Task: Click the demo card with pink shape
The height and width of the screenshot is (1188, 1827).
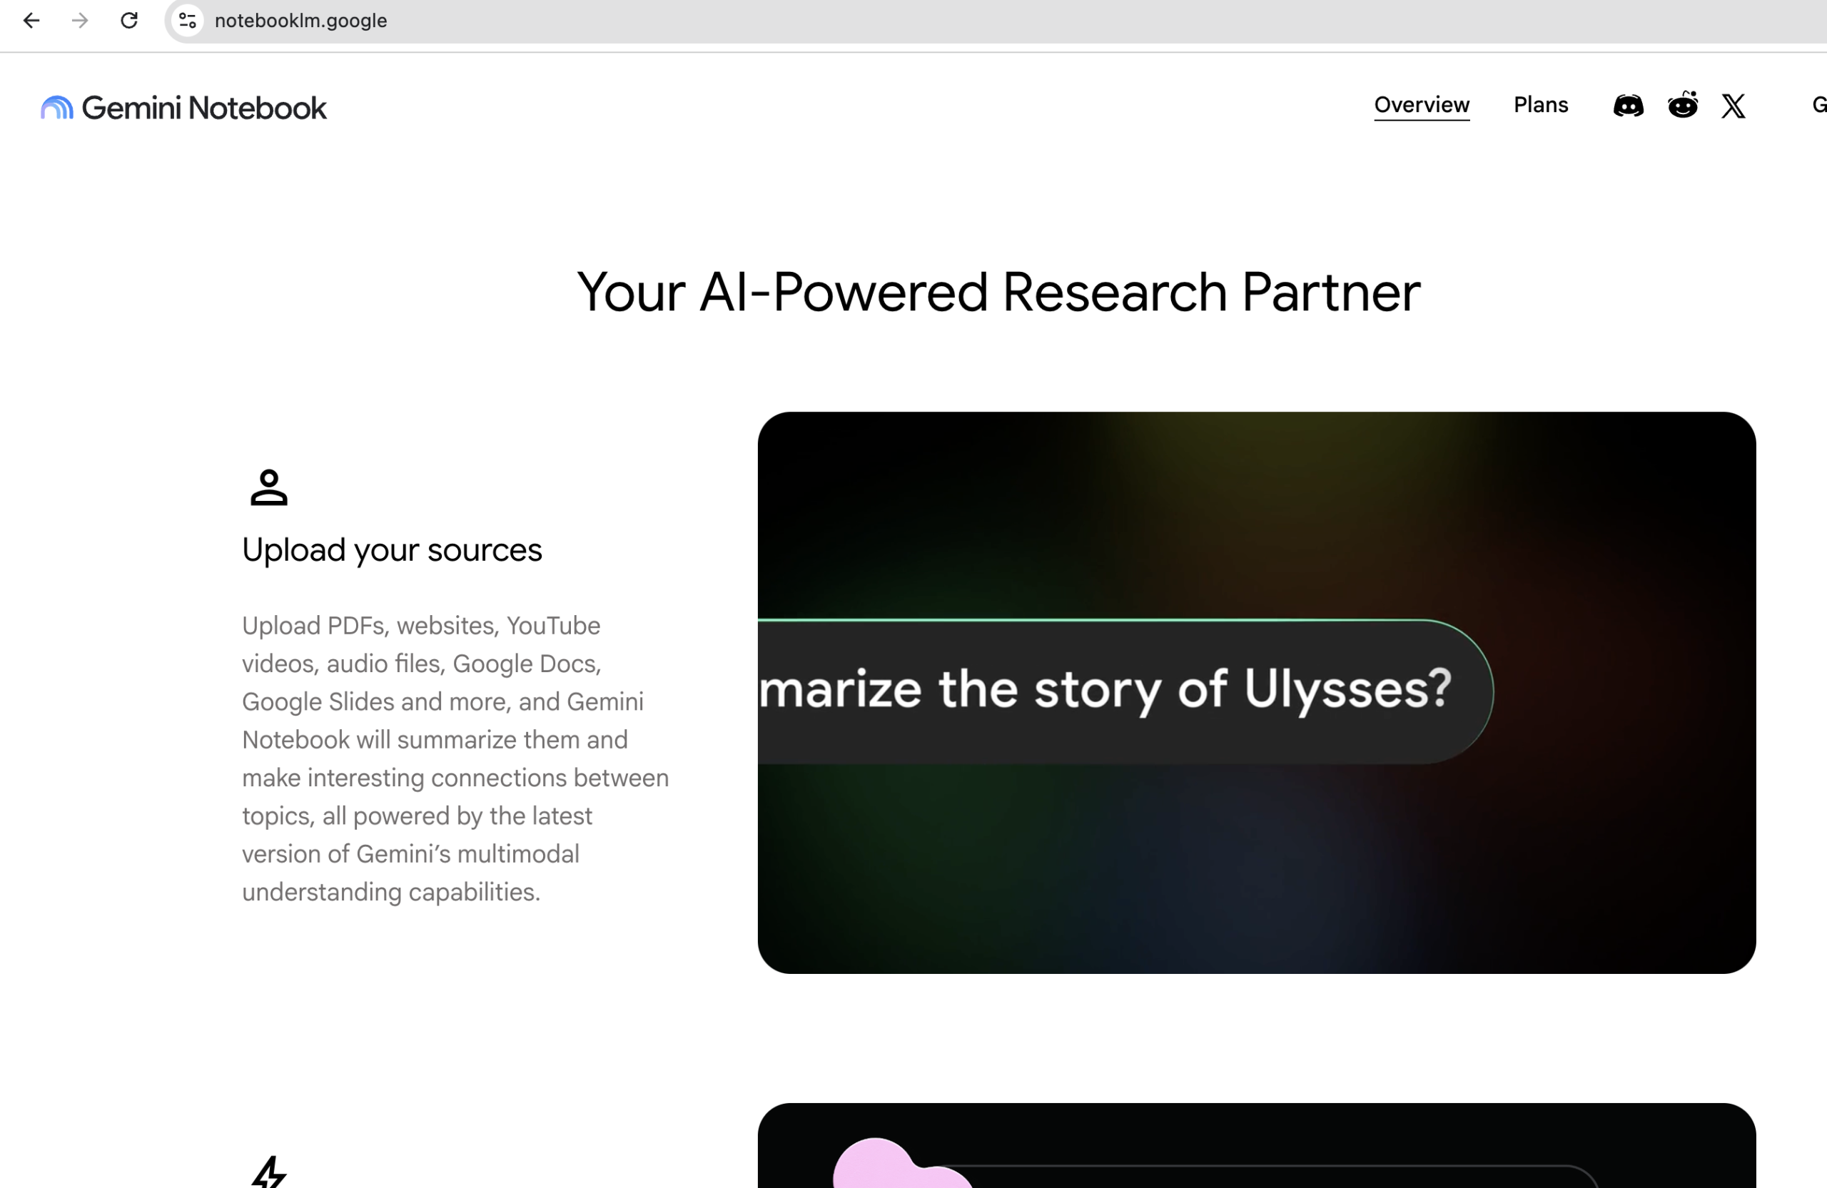Action: tap(1257, 1146)
